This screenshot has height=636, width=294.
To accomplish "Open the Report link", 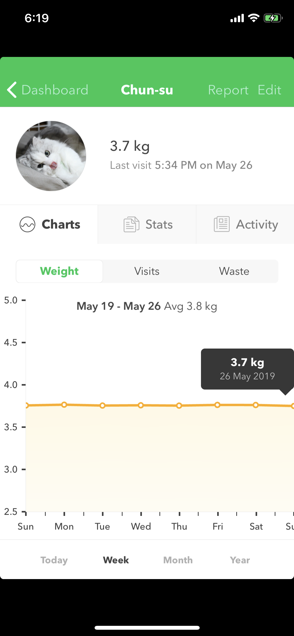I will click(228, 90).
